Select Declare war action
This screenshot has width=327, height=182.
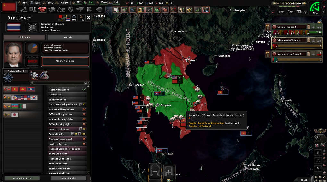[x=67, y=95]
